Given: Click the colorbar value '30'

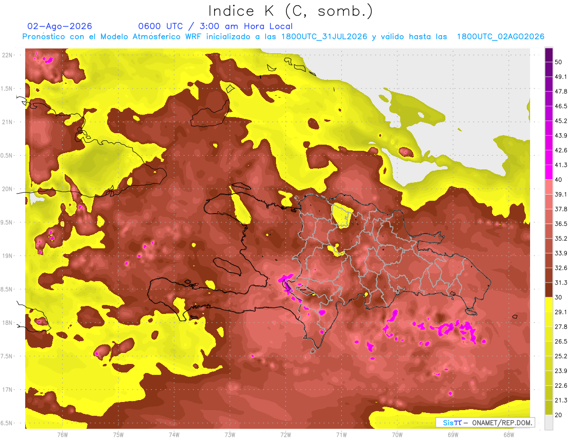Looking at the screenshot, I should click(559, 297).
